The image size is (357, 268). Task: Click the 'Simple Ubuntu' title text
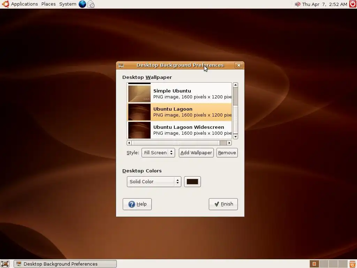(x=172, y=91)
